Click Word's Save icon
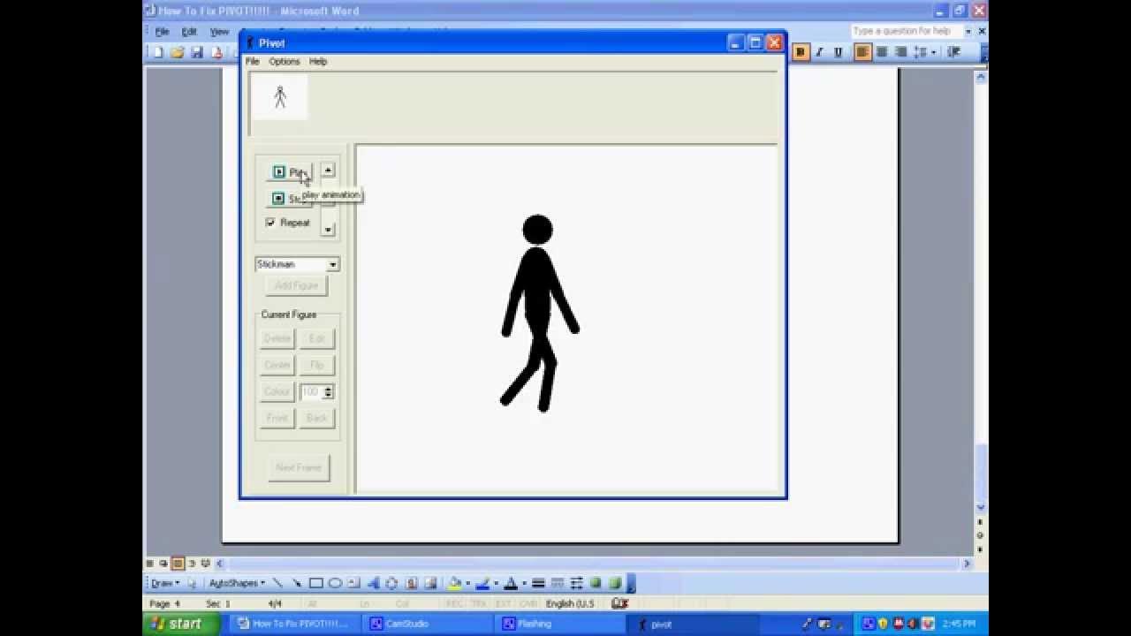 tap(197, 53)
